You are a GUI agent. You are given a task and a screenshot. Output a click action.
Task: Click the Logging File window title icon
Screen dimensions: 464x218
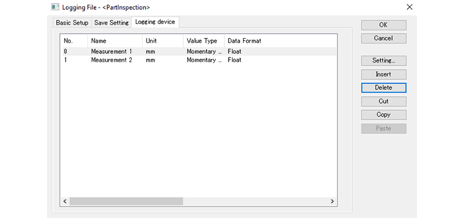tap(55, 7)
